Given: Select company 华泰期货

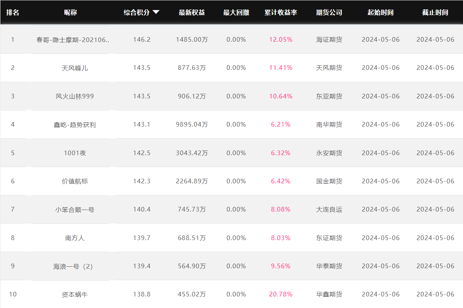Looking at the screenshot, I should 329,266.
